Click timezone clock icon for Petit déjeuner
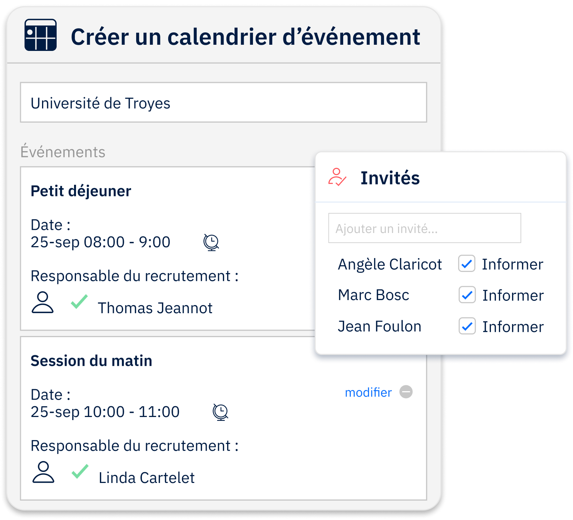 [x=211, y=242]
